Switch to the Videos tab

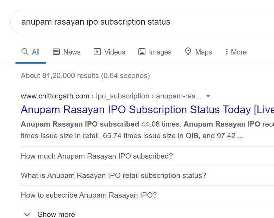(109, 52)
